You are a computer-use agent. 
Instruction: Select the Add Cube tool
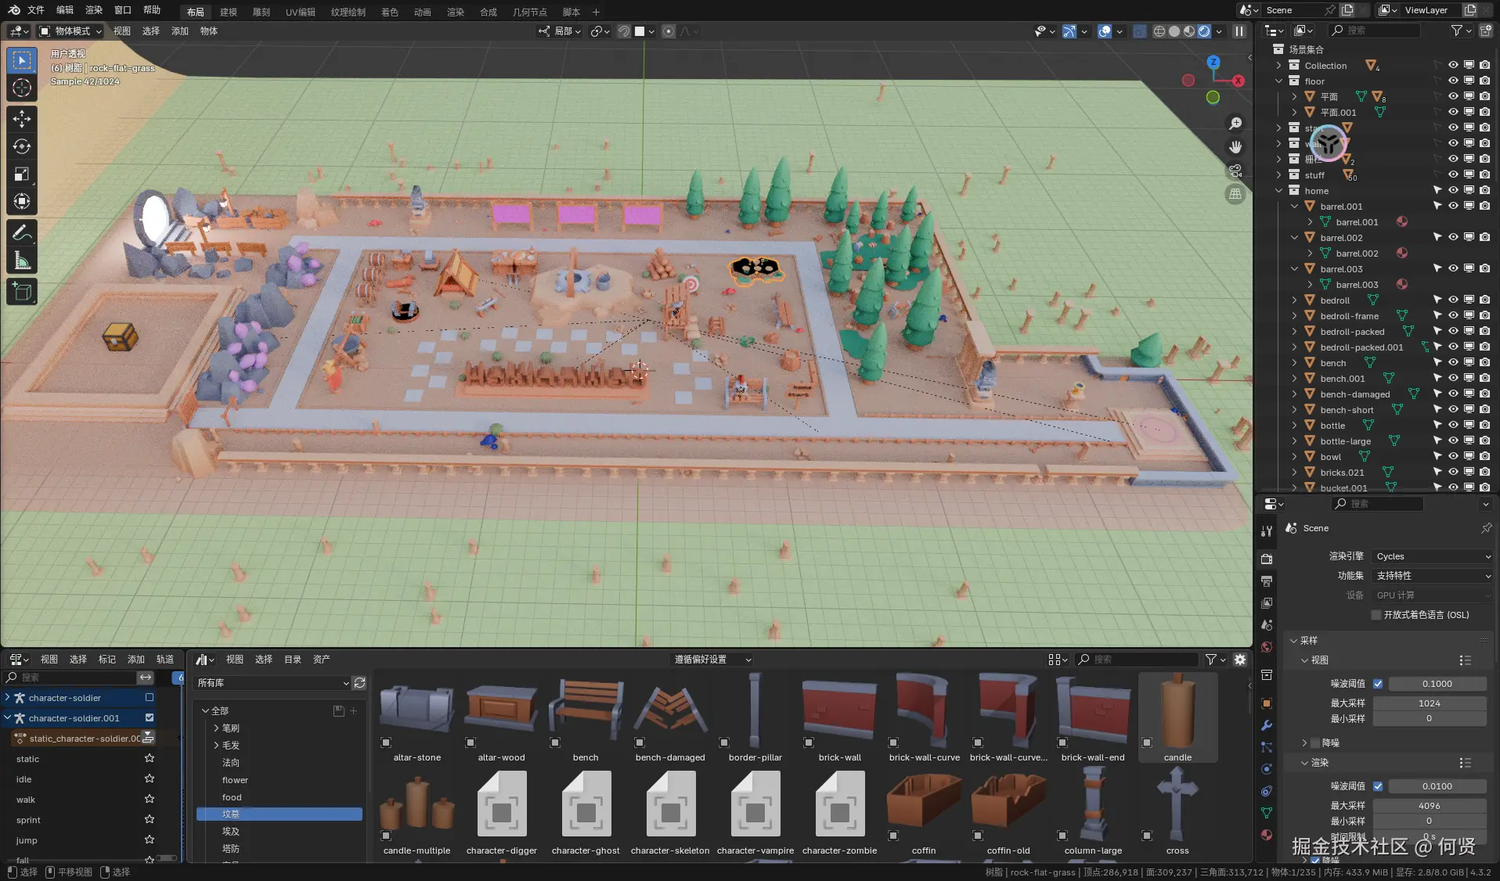[22, 292]
